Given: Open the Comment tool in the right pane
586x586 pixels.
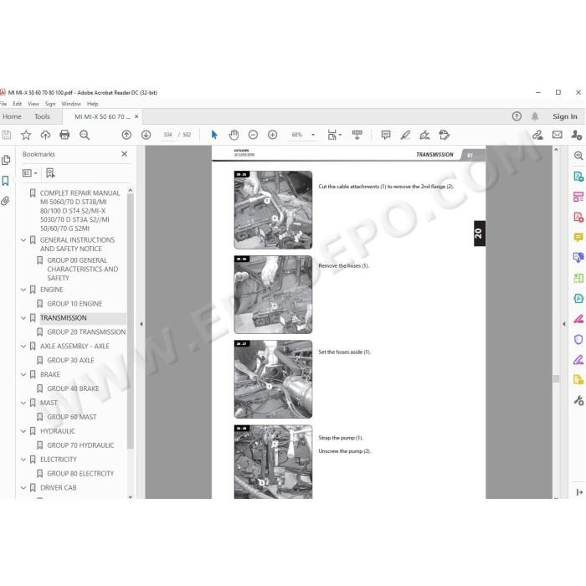Looking at the screenshot, I should click(578, 237).
